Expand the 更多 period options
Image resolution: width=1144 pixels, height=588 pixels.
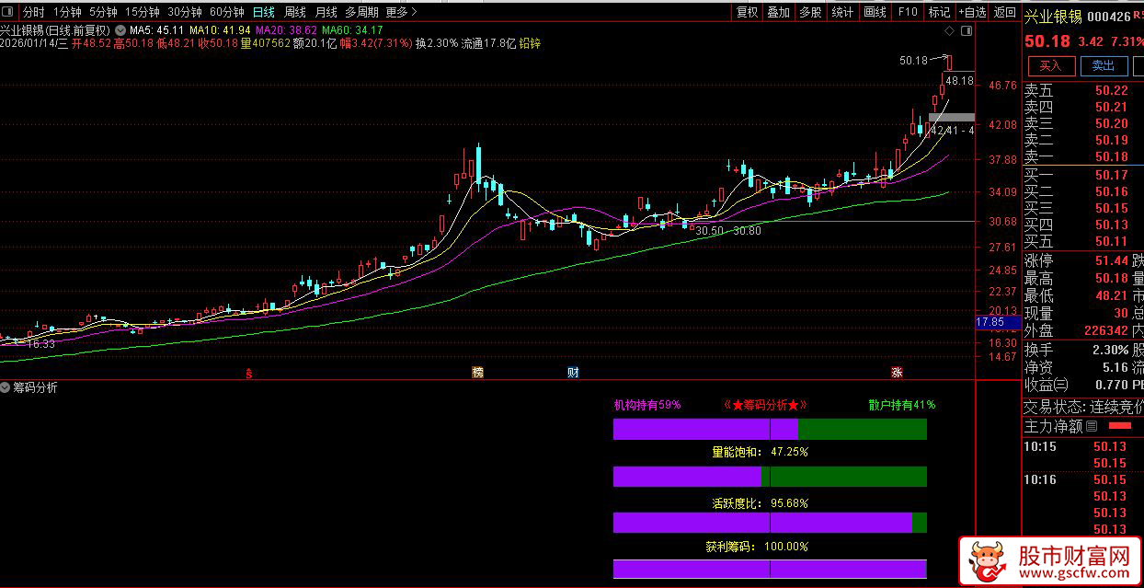tap(401, 12)
